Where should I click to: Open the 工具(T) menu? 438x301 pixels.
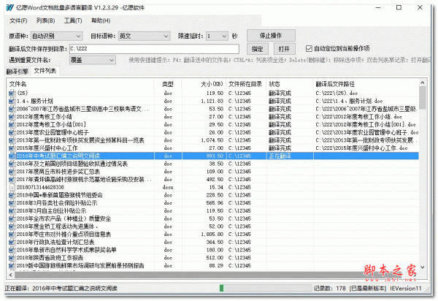(x=73, y=20)
